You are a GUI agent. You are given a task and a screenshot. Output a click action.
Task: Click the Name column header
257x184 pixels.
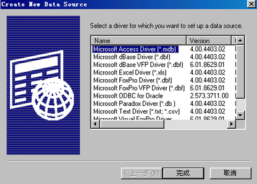tap(139, 40)
